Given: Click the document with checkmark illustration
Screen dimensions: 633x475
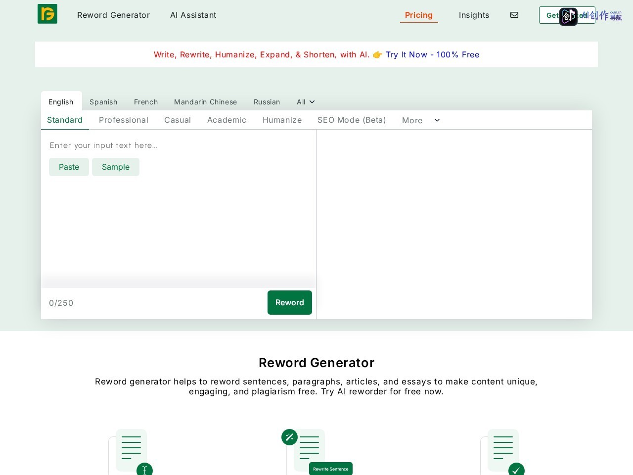Looking at the screenshot, I should 502,452.
